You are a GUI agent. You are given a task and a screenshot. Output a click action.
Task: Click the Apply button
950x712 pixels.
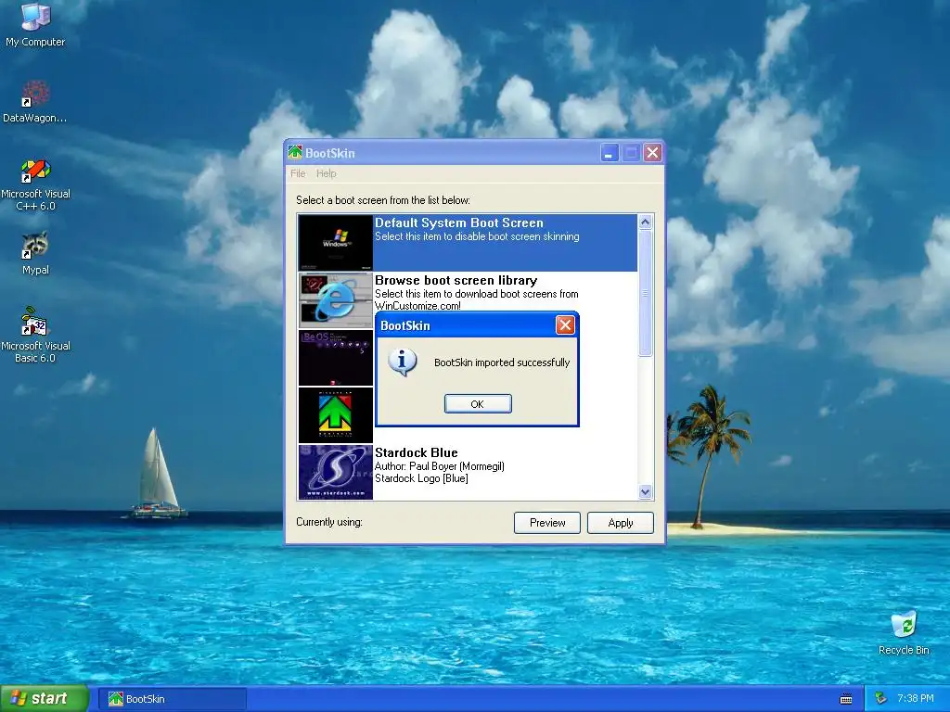621,523
